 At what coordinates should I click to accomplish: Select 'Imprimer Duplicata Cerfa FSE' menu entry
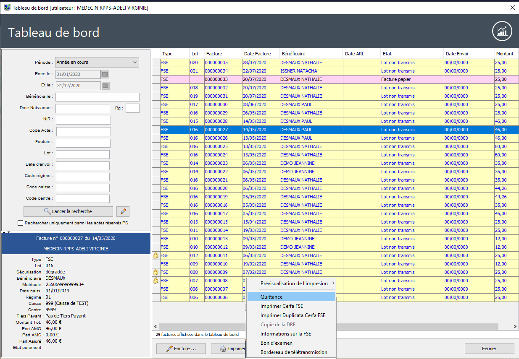click(292, 315)
